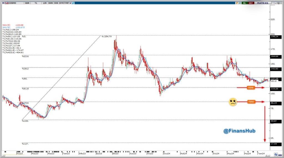Select the %61.8 Fibonacci level label
This screenshot has height=158, width=284.
coord(25,88)
